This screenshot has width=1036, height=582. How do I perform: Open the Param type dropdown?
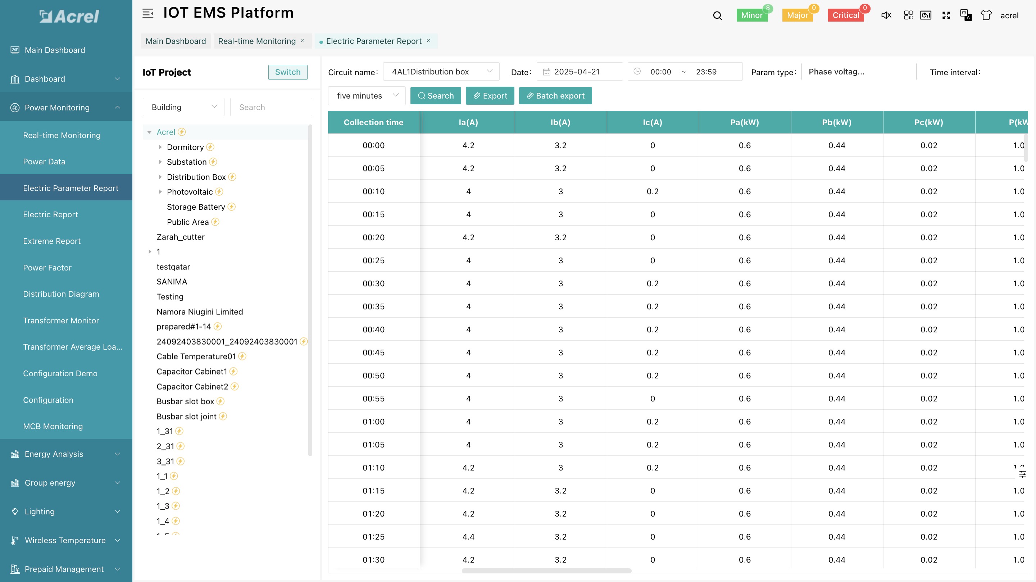point(859,72)
